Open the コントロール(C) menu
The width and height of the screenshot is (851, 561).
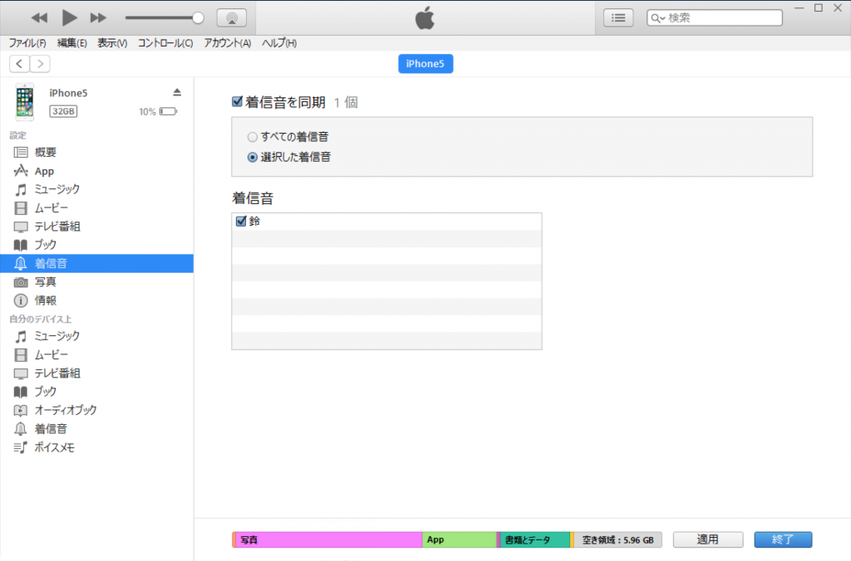pyautogui.click(x=165, y=43)
